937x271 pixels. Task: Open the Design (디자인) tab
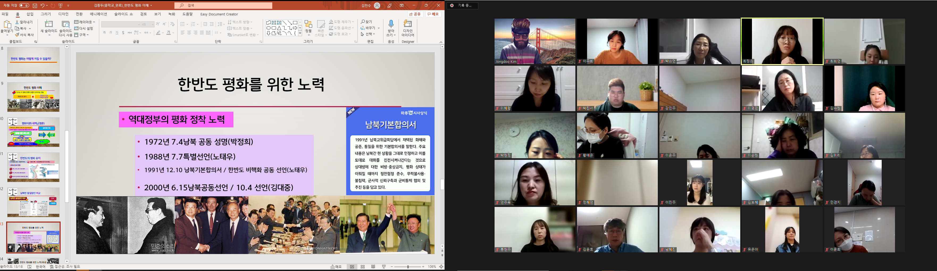pos(63,14)
